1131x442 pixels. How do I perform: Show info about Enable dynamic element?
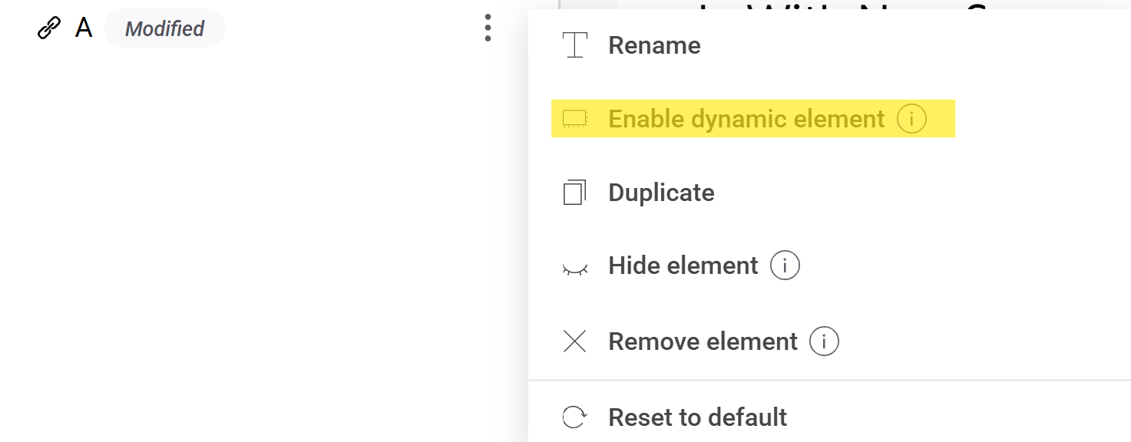(x=911, y=119)
